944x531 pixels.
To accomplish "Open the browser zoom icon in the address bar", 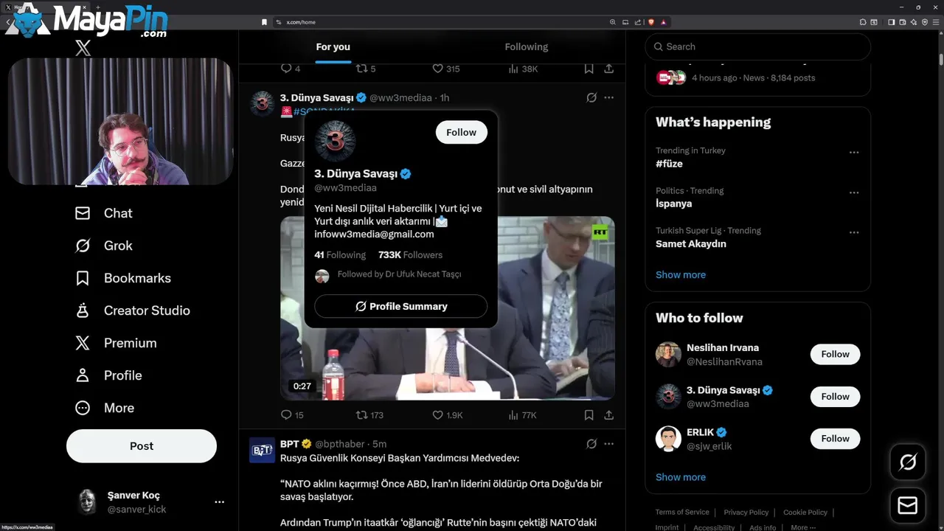I will point(612,22).
